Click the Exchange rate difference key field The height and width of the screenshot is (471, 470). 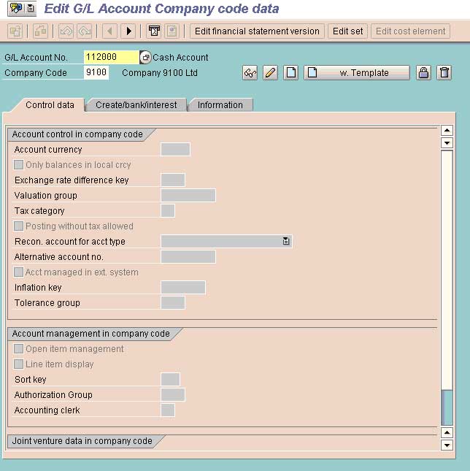(x=173, y=180)
